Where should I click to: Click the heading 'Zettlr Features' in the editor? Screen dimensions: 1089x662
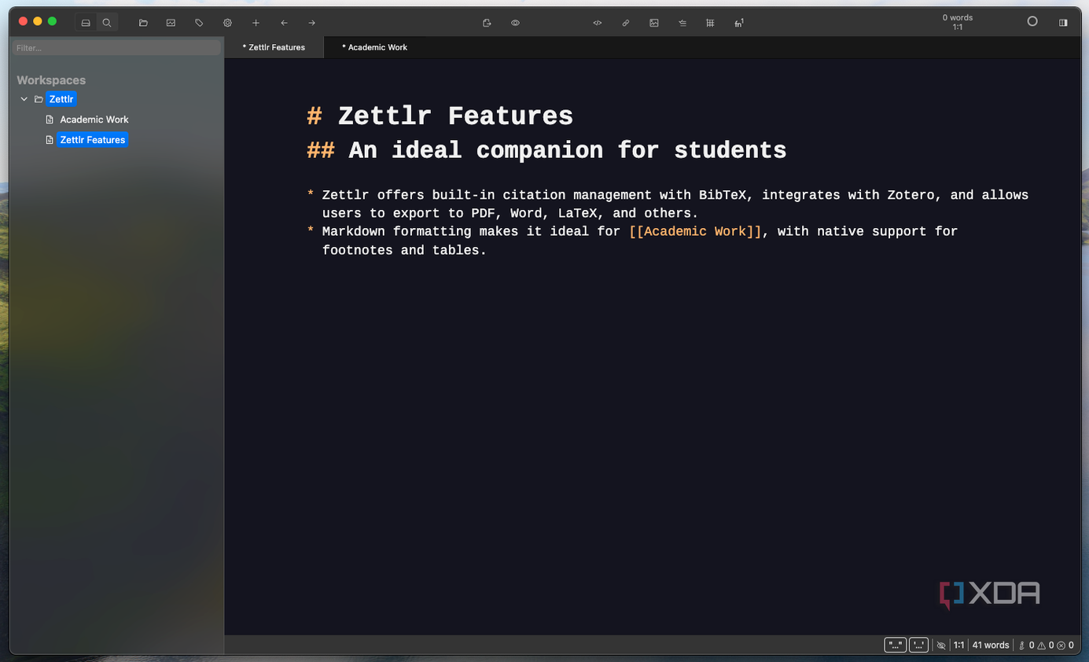point(455,116)
